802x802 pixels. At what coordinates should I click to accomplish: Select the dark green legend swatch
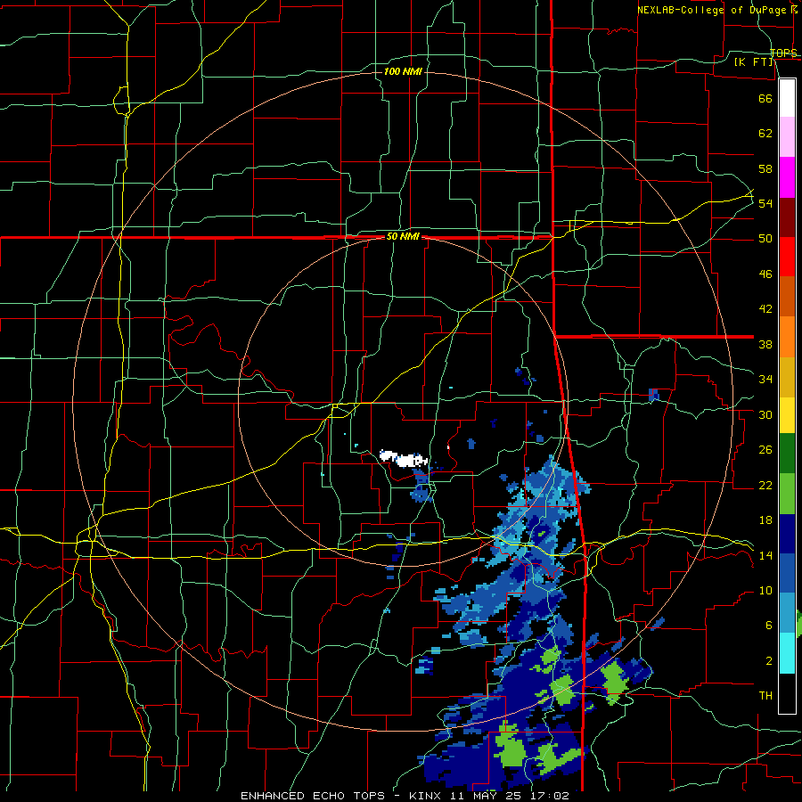pos(787,454)
